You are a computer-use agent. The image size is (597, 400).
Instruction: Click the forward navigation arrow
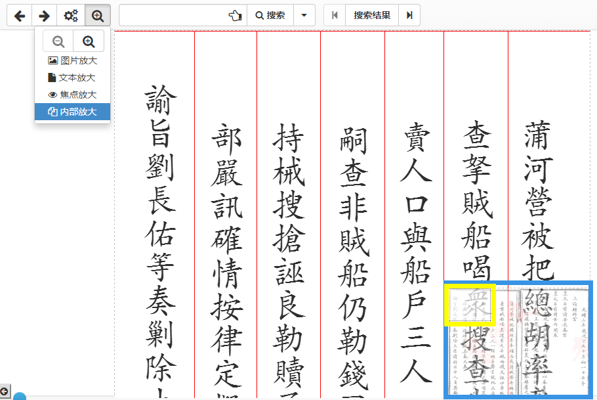click(x=43, y=15)
